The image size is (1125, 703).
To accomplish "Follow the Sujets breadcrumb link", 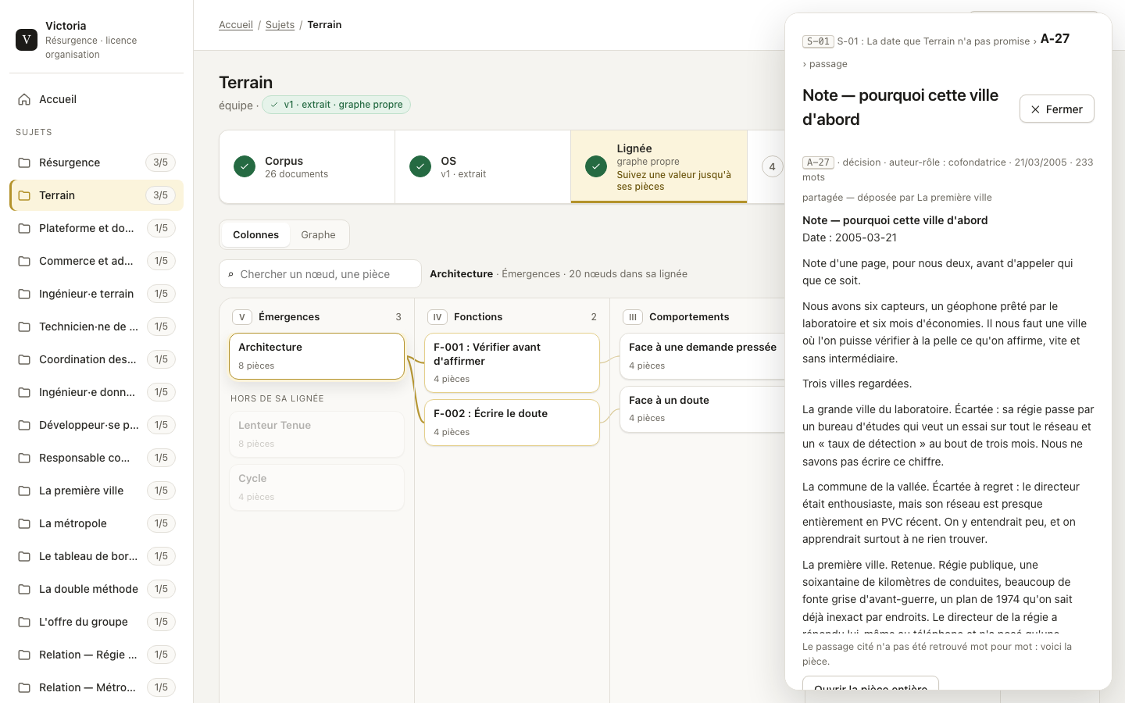I will coord(280,25).
